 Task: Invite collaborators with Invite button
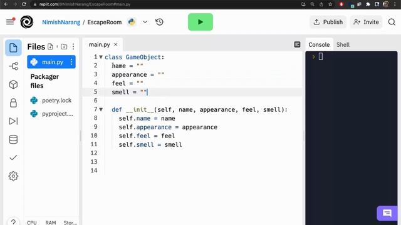click(x=366, y=22)
